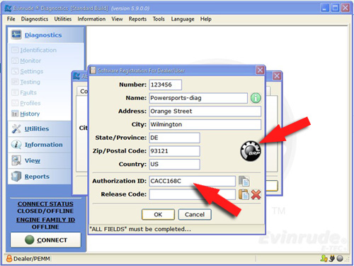Click the Profiles icon in Diagnostics list
354x266 pixels.
15,103
